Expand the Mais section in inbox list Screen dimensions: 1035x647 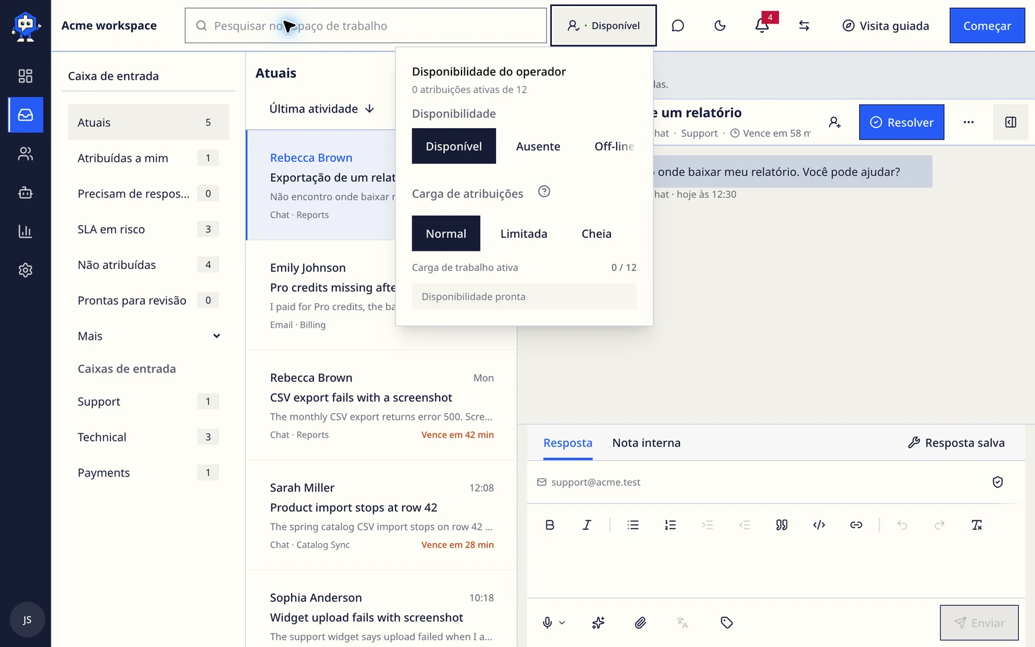[148, 336]
